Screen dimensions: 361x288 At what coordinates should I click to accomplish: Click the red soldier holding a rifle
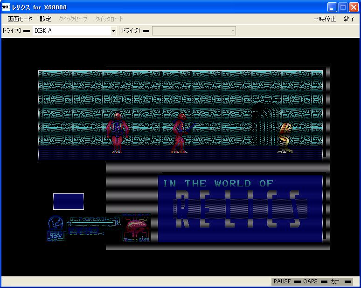click(x=182, y=133)
